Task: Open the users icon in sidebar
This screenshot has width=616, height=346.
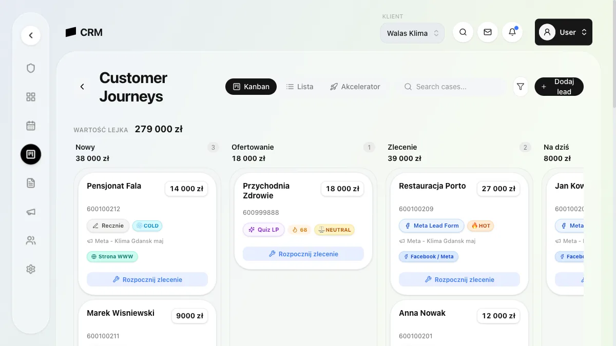Action: pyautogui.click(x=31, y=240)
